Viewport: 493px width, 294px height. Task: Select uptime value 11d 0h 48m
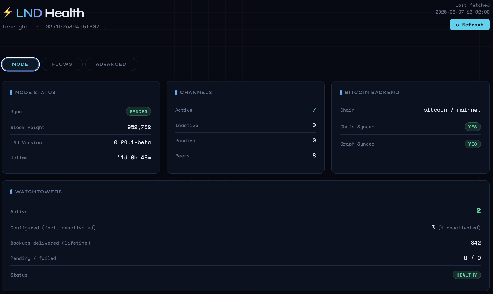(134, 157)
